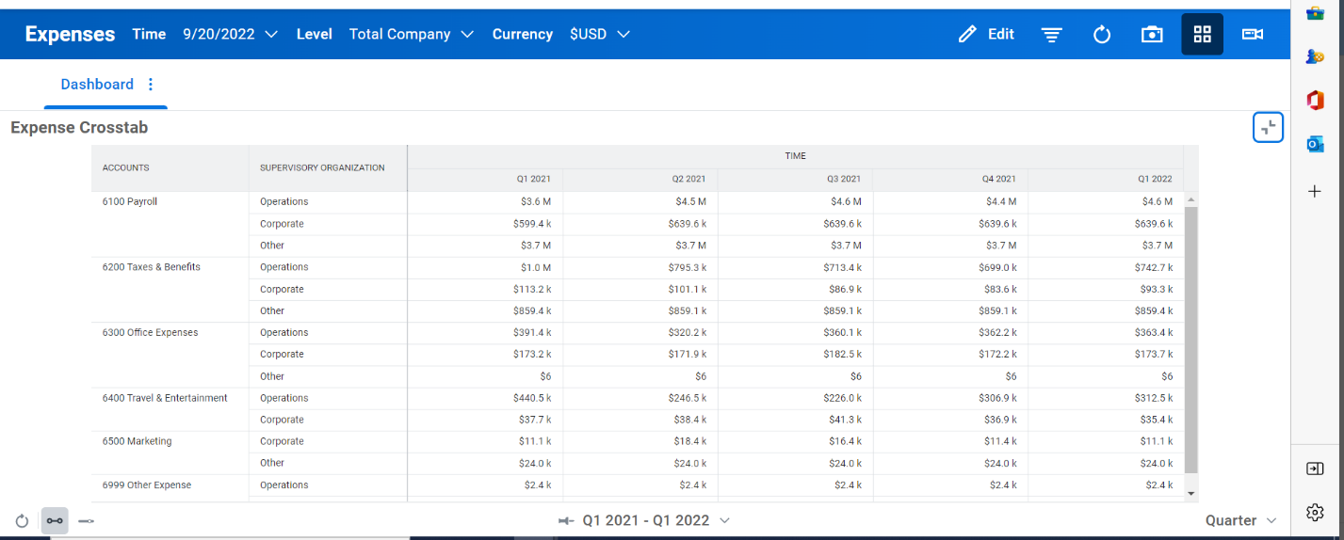Click the Other label under 6500 Marketing
The height and width of the screenshot is (540, 1344).
point(272,463)
